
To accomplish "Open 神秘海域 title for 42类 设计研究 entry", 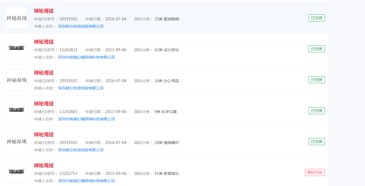I will [x=44, y=42].
